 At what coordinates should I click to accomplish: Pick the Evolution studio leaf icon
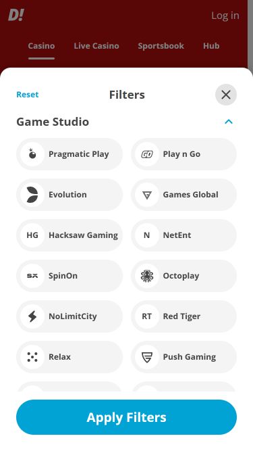(x=32, y=195)
